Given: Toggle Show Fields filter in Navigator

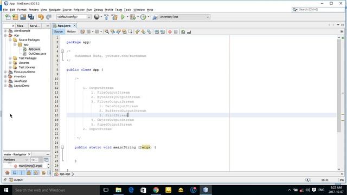Looking at the screenshot, I should tap(15, 173).
